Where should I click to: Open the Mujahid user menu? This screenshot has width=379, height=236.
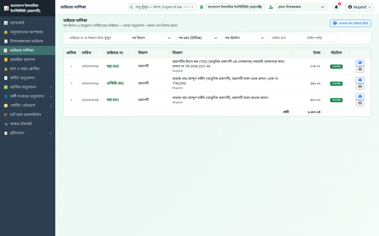(359, 7)
